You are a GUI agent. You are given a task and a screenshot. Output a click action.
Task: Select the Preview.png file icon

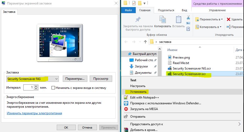click(170, 57)
